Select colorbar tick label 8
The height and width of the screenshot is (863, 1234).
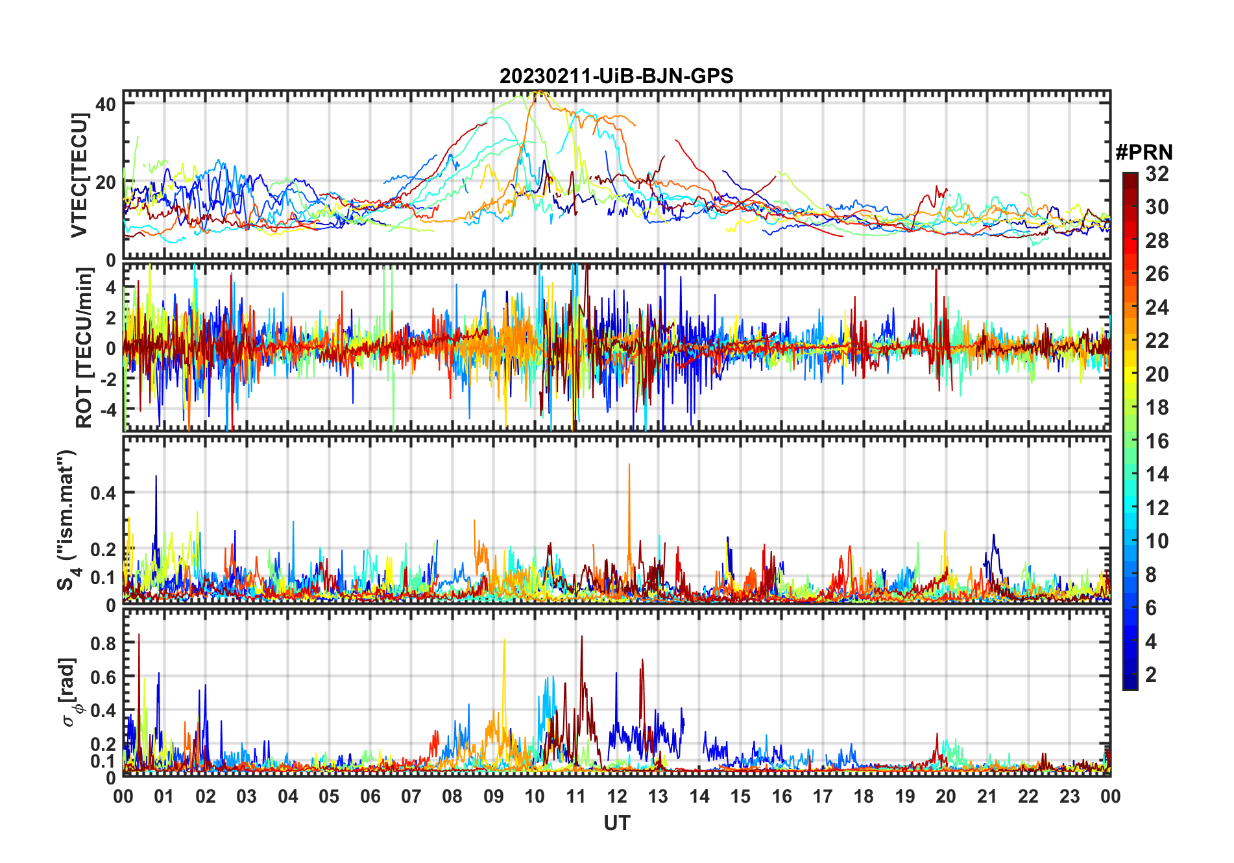click(x=1151, y=575)
